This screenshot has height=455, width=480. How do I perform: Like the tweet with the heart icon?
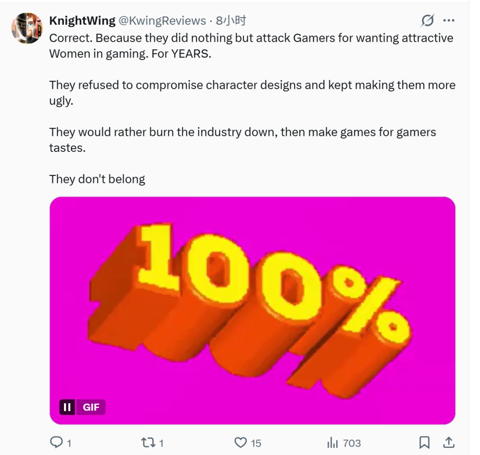240,442
